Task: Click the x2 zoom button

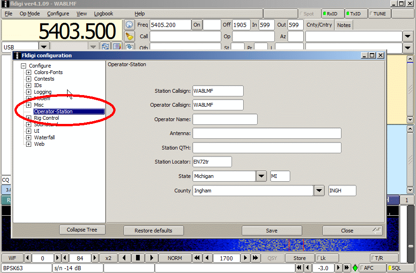Action: click(x=108, y=258)
